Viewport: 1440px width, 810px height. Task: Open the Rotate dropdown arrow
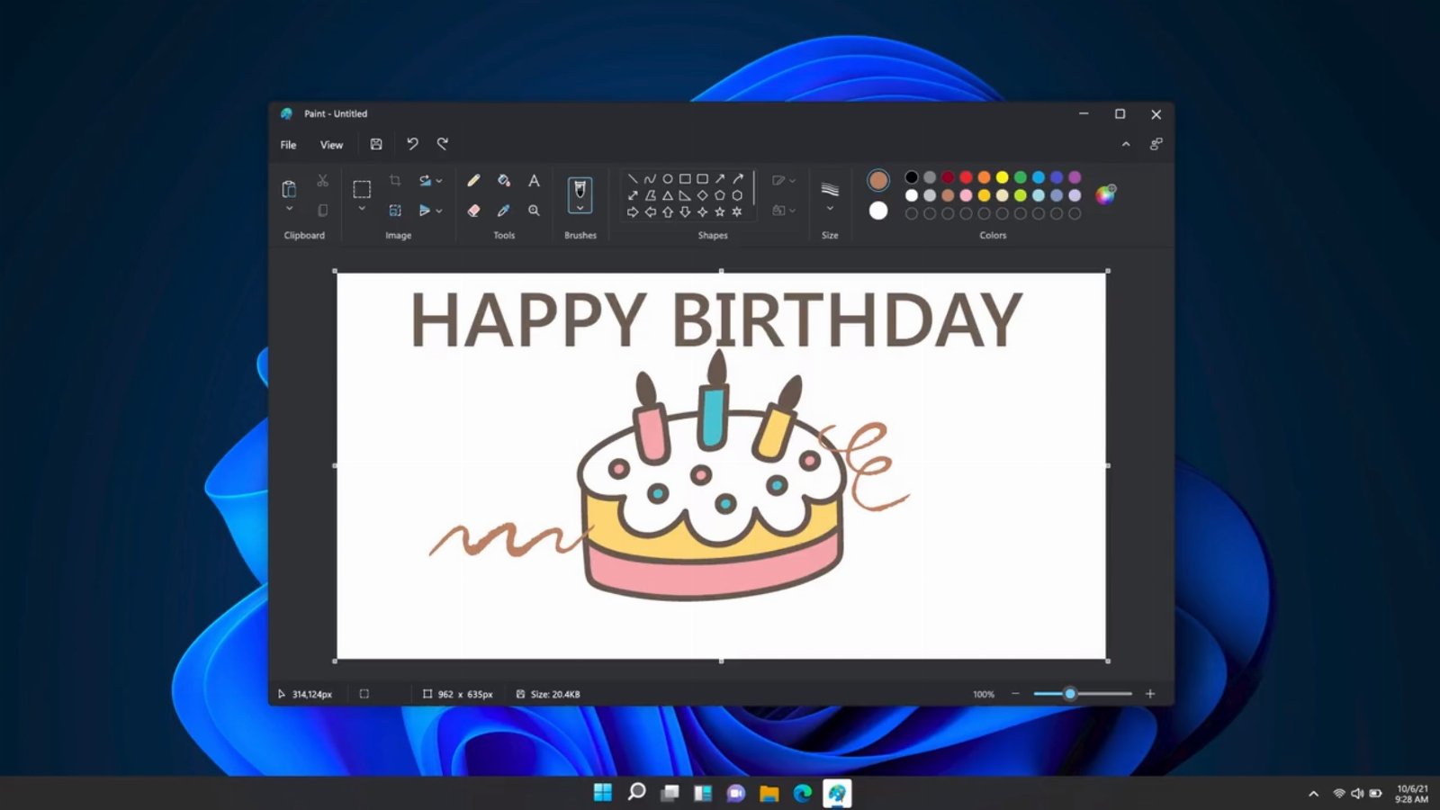(x=439, y=181)
